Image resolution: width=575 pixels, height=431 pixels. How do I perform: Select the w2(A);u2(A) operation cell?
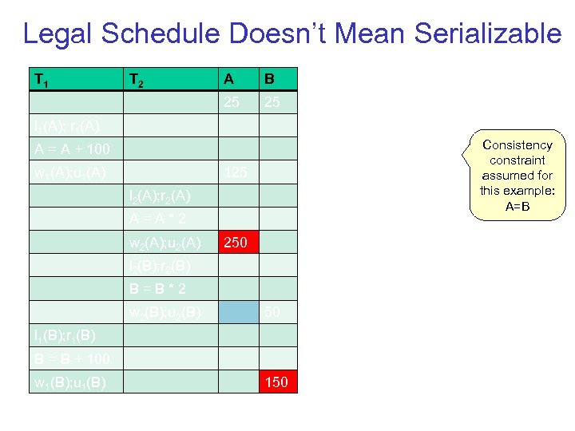click(x=171, y=242)
